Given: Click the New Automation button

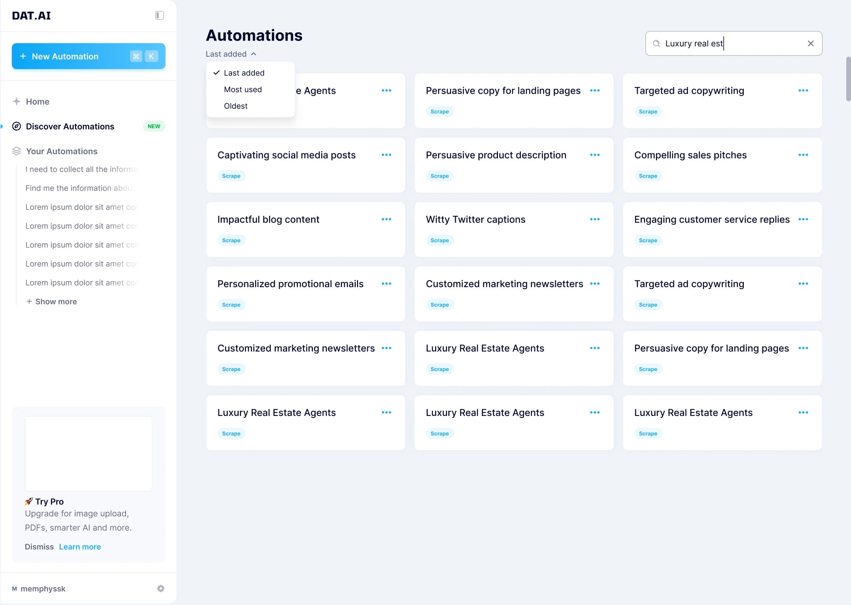Looking at the screenshot, I should pyautogui.click(x=89, y=56).
